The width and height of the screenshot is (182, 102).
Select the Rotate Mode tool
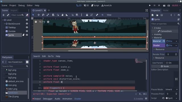43,15
